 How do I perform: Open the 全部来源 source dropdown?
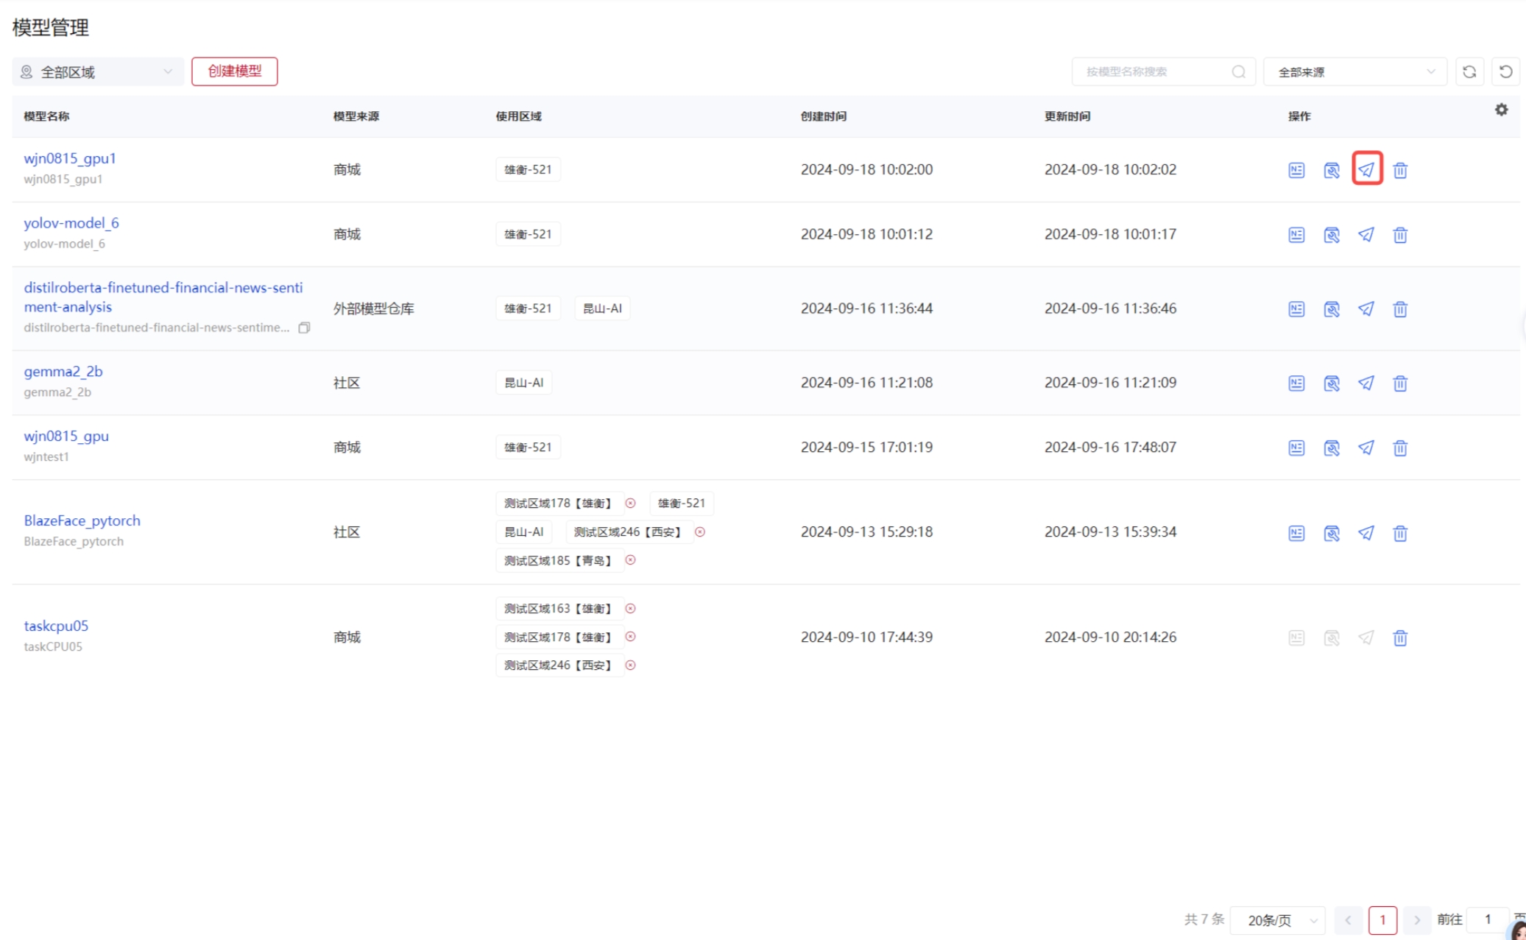[1354, 72]
